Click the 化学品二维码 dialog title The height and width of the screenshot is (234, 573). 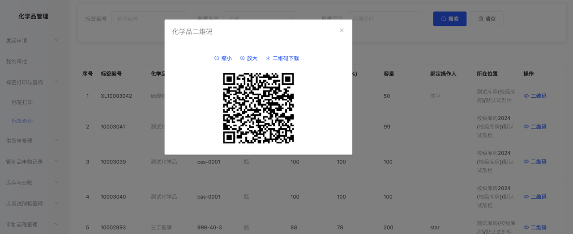(192, 31)
